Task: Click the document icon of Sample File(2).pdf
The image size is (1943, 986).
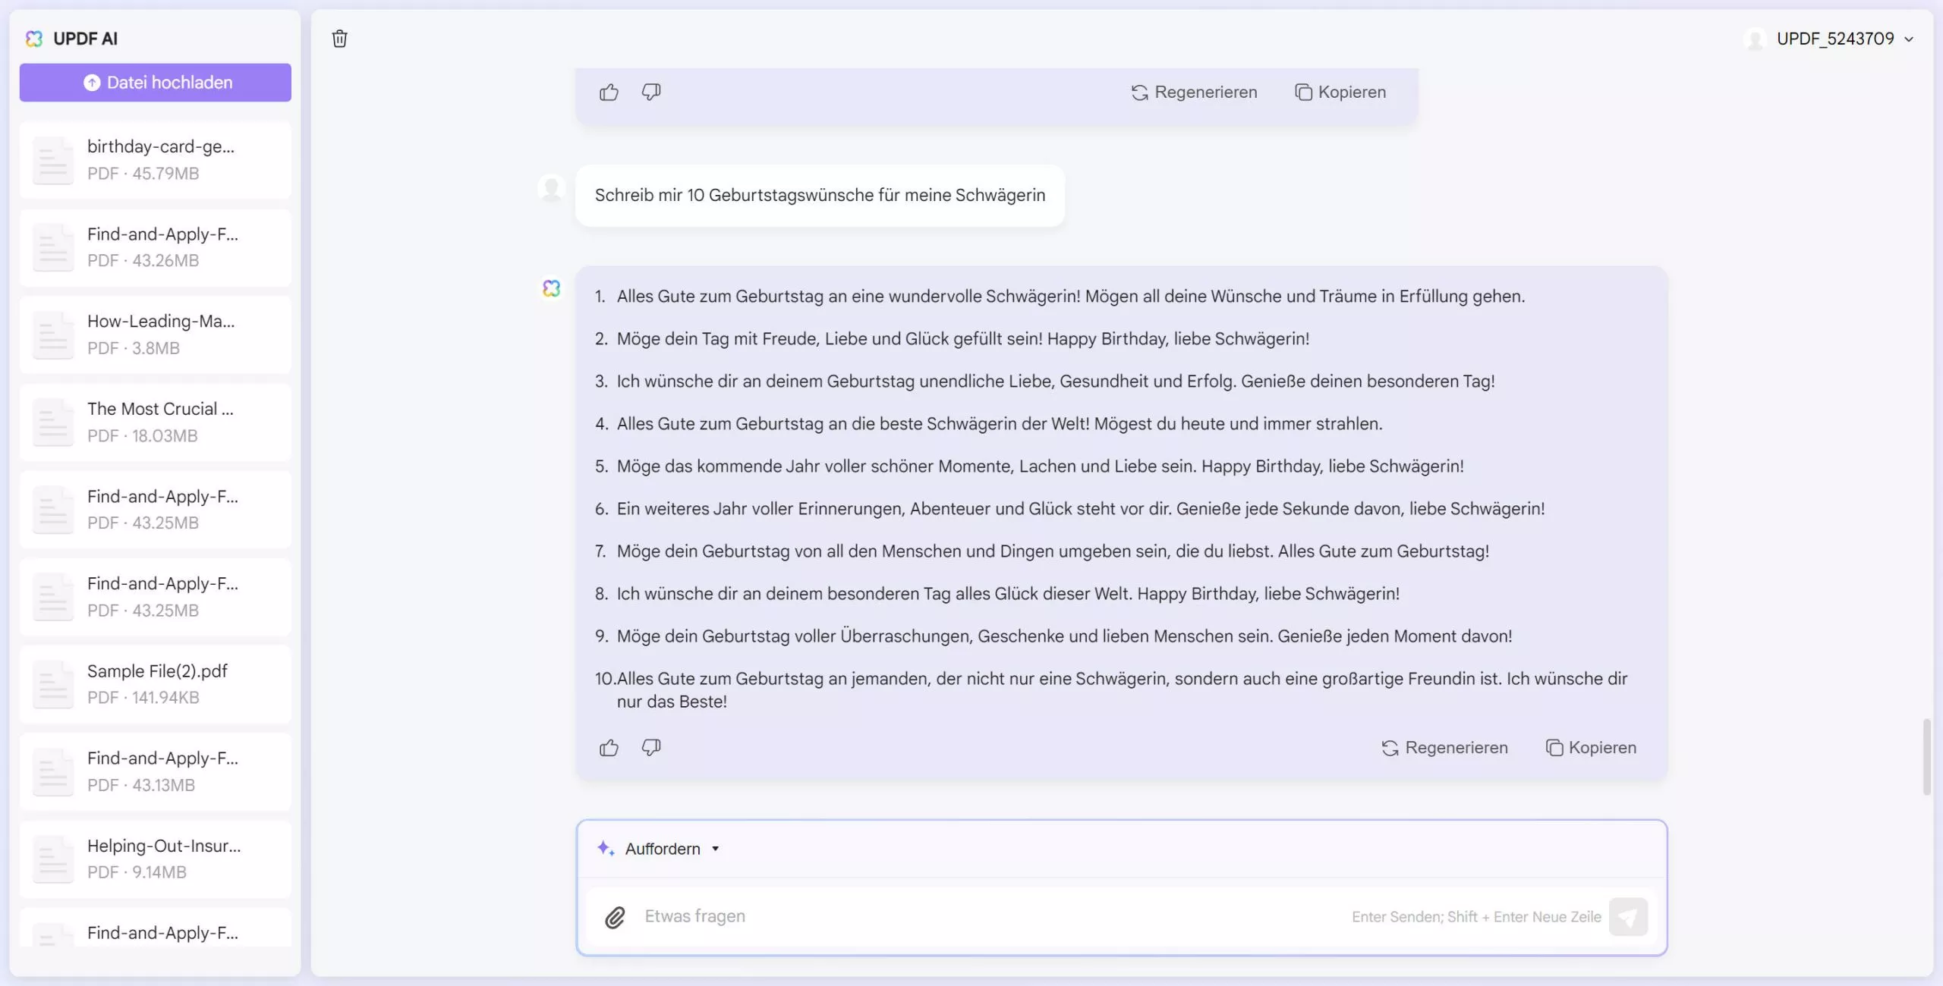Action: point(53,684)
